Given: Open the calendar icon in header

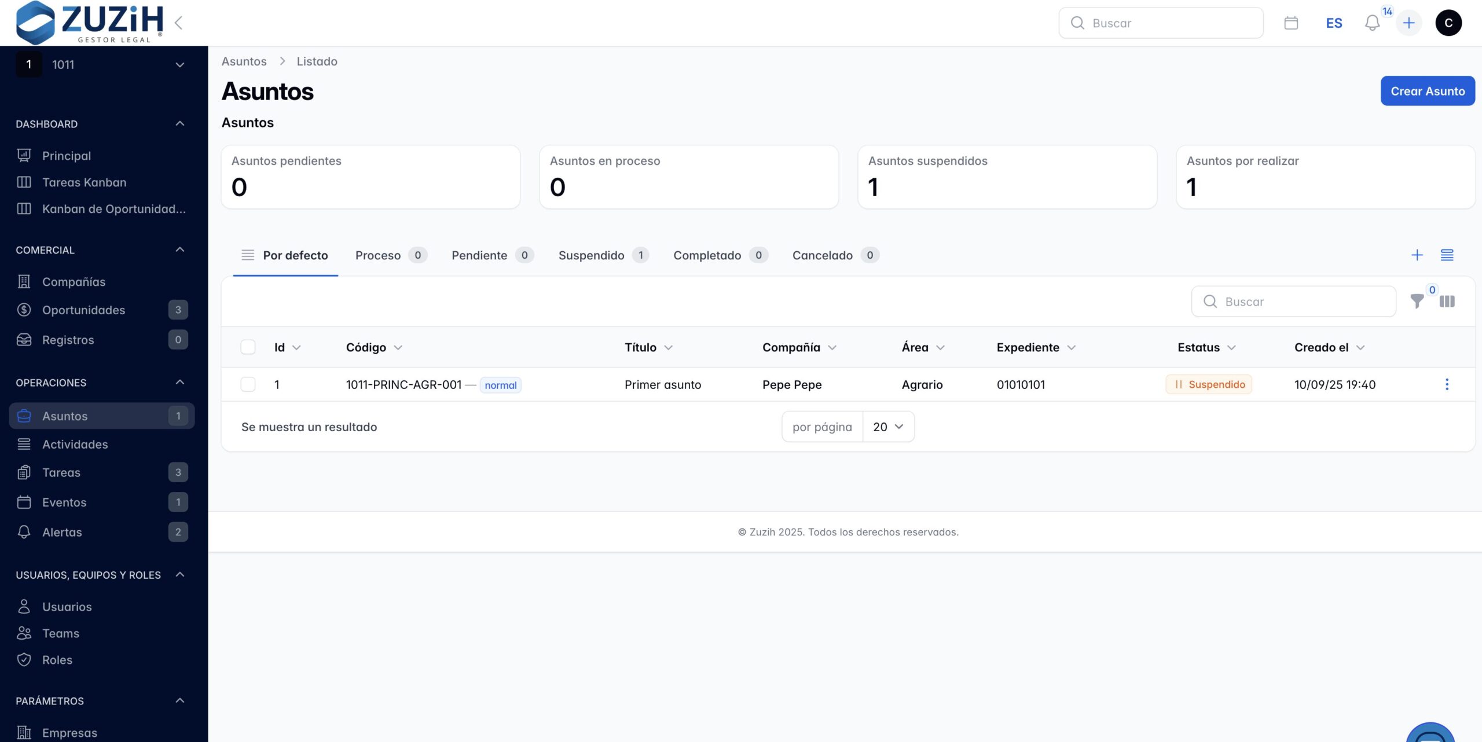Looking at the screenshot, I should [1291, 23].
